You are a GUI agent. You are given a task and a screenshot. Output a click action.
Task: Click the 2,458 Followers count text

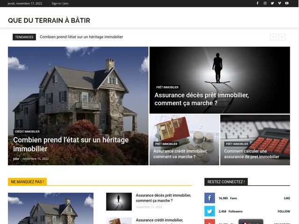click(230, 211)
